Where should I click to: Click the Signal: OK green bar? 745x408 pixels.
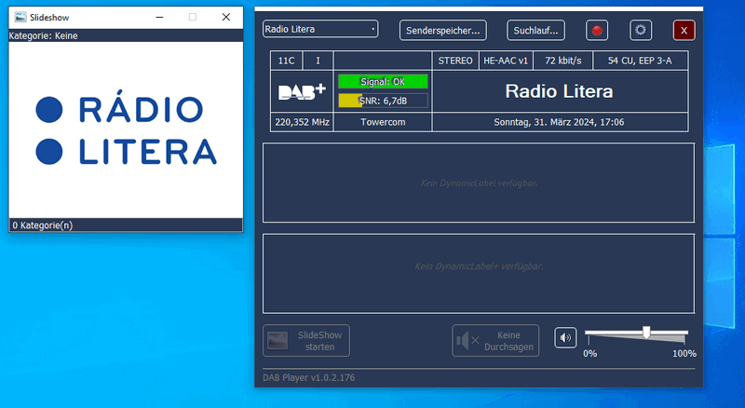click(383, 82)
